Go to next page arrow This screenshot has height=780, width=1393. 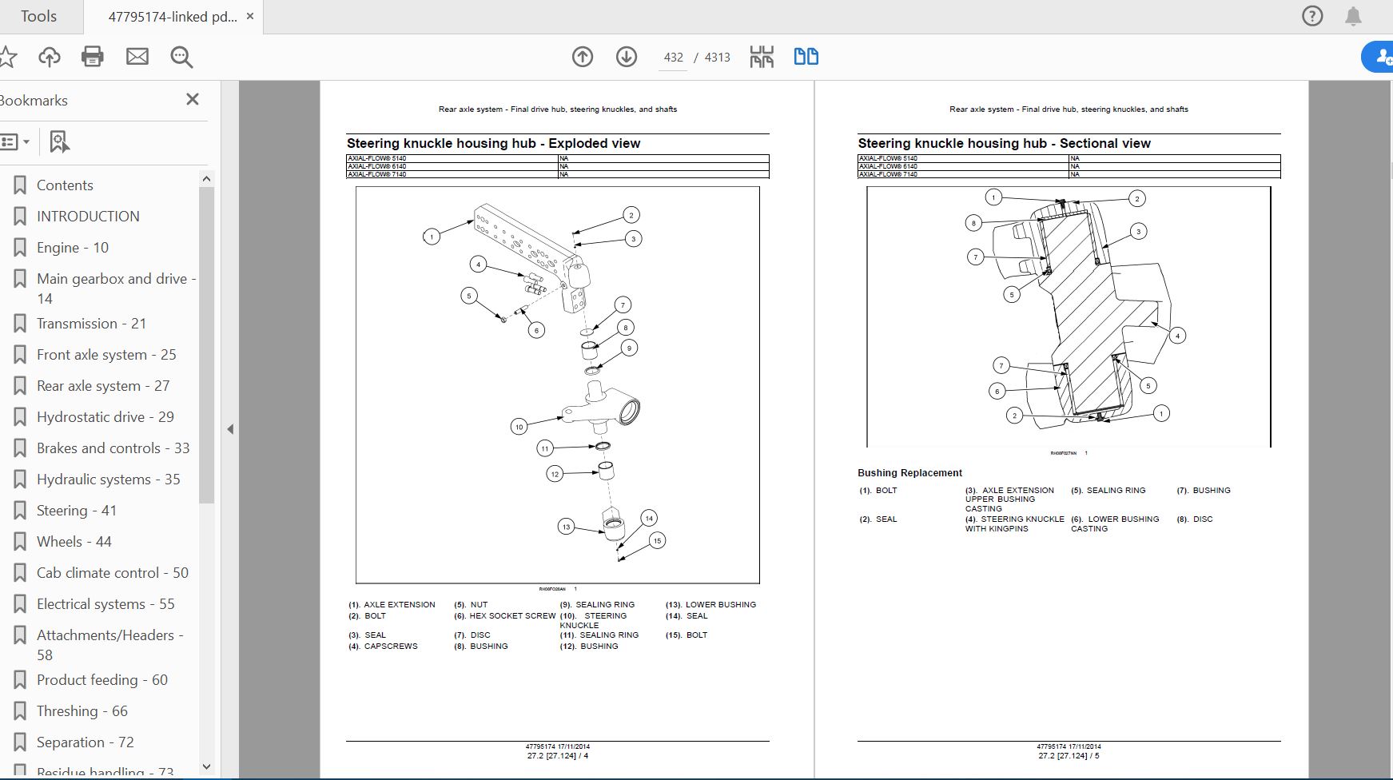click(x=627, y=57)
